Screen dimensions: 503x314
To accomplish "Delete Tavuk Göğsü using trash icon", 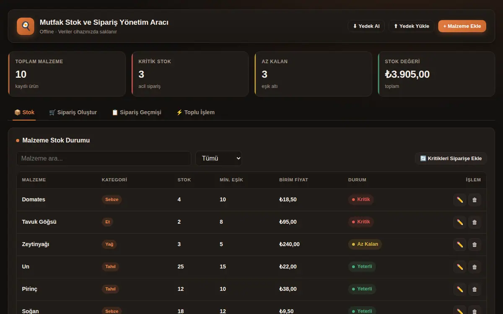I will point(474,222).
